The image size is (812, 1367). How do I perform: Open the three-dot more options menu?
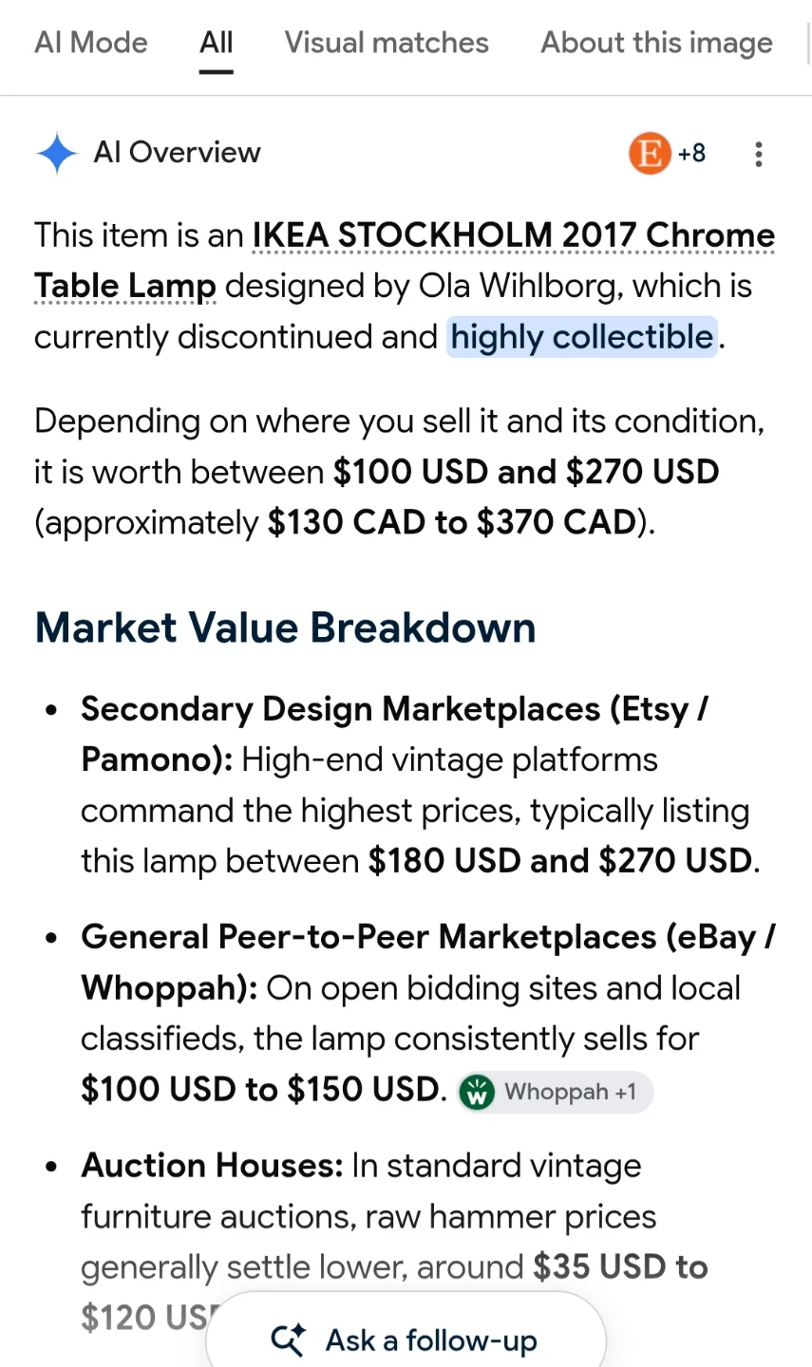(758, 154)
